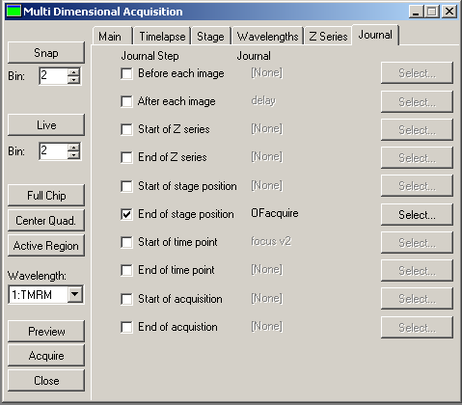Open the Stage tab

pos(210,37)
